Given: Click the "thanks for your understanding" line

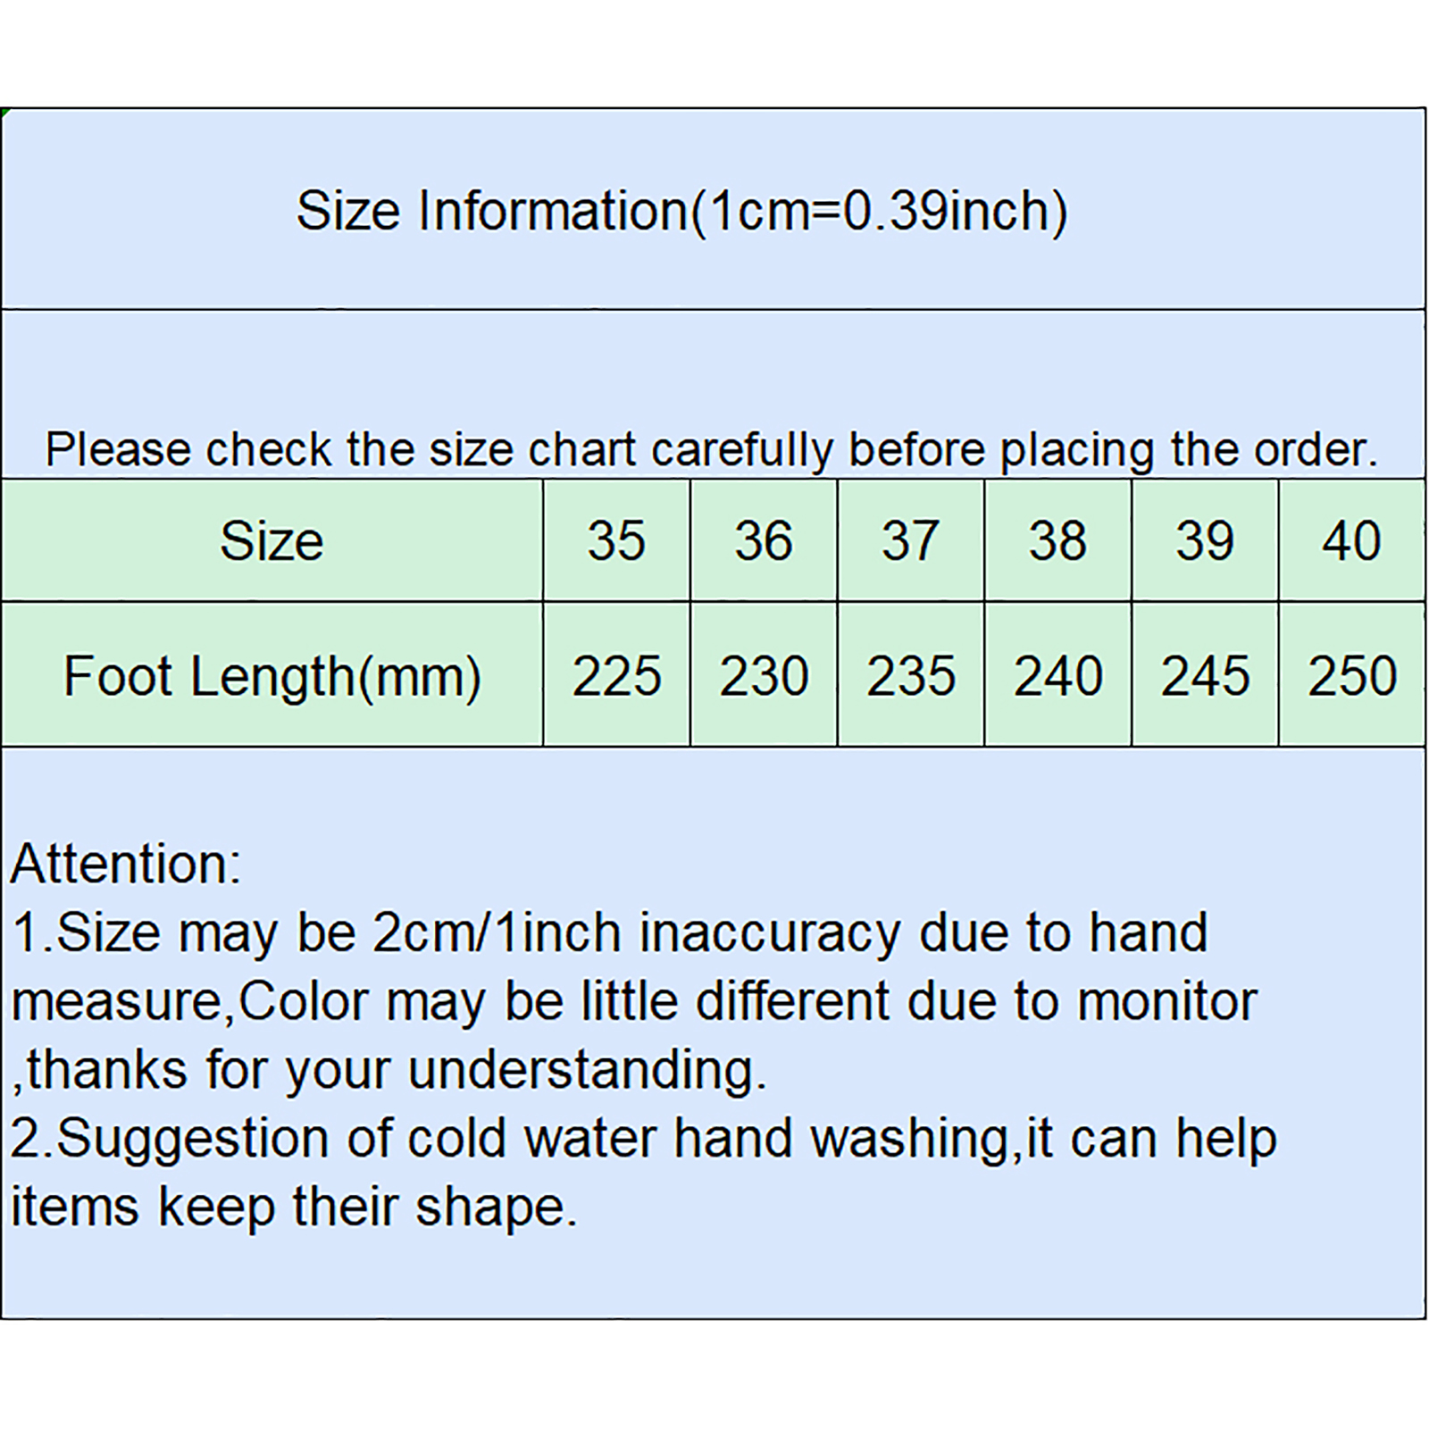Looking at the screenshot, I should 389,1070.
